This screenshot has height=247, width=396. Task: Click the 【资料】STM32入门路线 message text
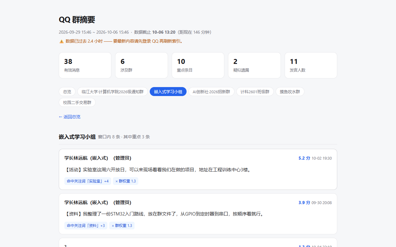click(164, 214)
